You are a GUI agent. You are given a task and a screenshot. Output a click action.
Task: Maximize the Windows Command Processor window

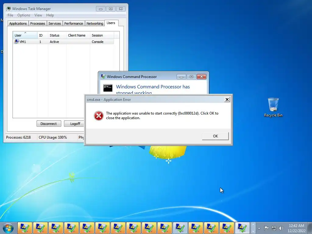click(x=191, y=76)
